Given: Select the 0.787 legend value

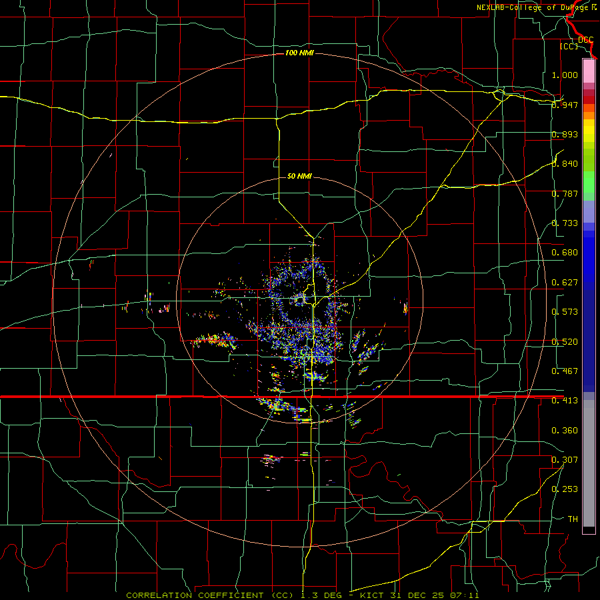Looking at the screenshot, I should click(x=565, y=193).
